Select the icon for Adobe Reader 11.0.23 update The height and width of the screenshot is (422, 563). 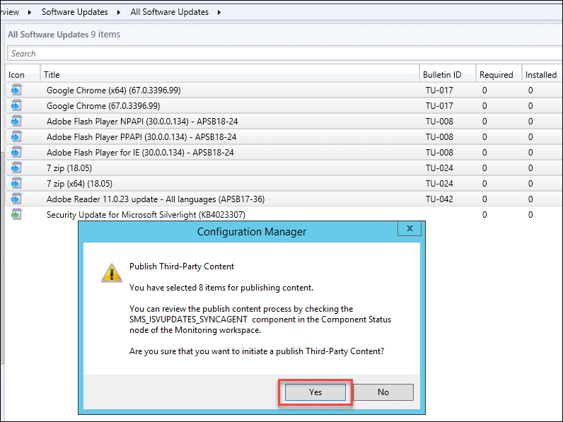click(16, 199)
